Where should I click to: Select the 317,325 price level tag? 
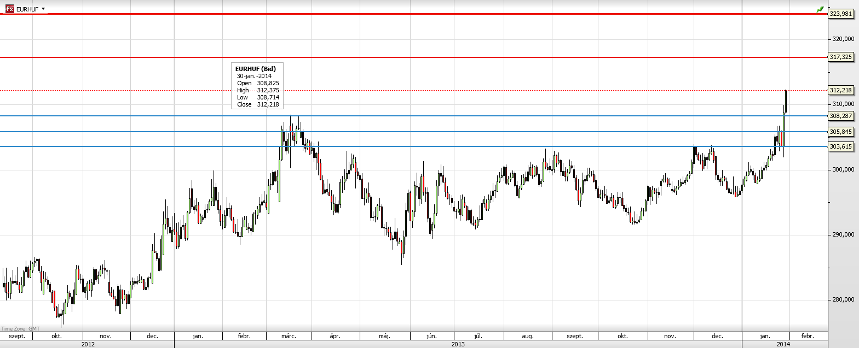point(841,57)
